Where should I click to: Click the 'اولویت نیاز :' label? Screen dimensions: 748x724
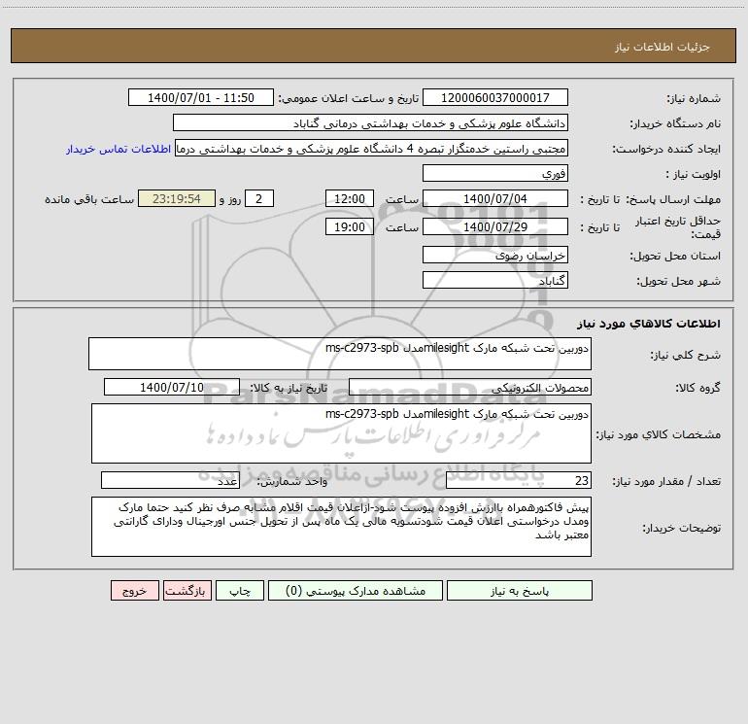tap(694, 174)
